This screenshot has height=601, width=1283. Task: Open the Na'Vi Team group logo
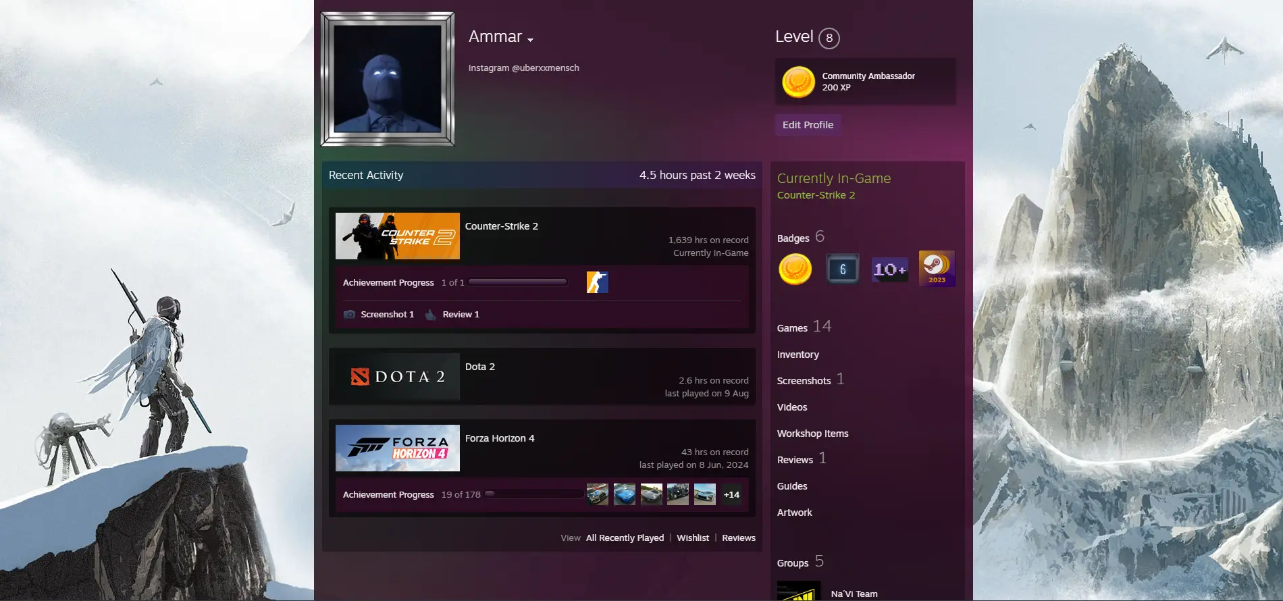point(799,591)
